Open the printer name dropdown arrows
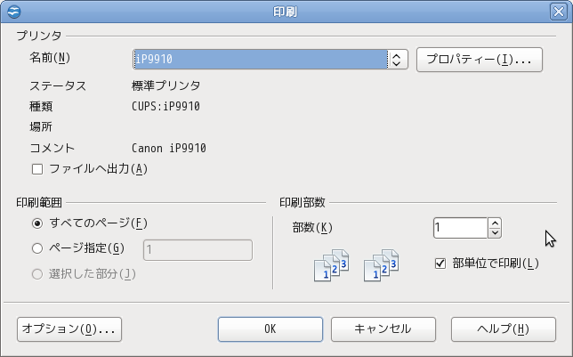This screenshot has height=357, width=573. [397, 60]
